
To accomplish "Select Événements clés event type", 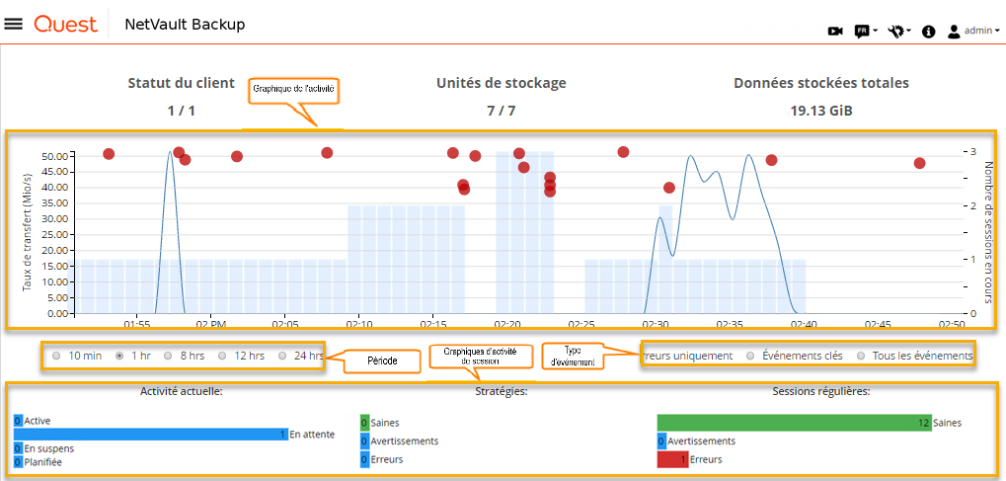I will tap(751, 356).
